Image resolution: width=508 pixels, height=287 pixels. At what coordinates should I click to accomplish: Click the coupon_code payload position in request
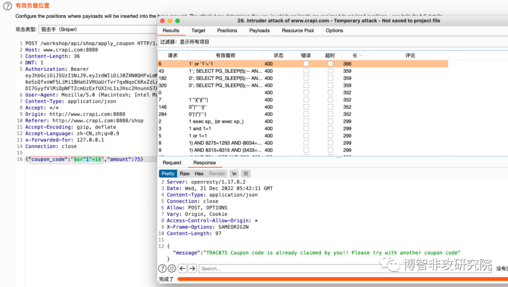[x=66, y=159]
